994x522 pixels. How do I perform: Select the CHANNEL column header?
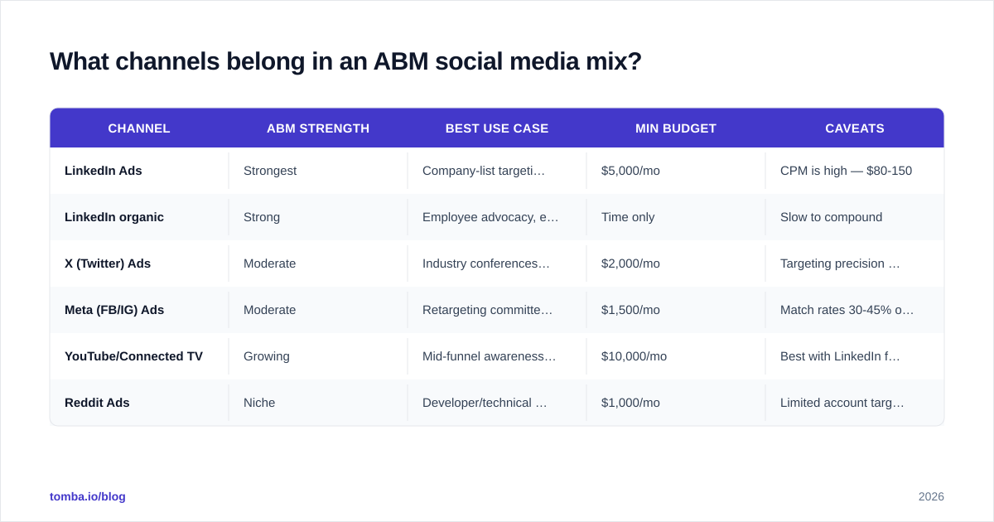click(139, 128)
